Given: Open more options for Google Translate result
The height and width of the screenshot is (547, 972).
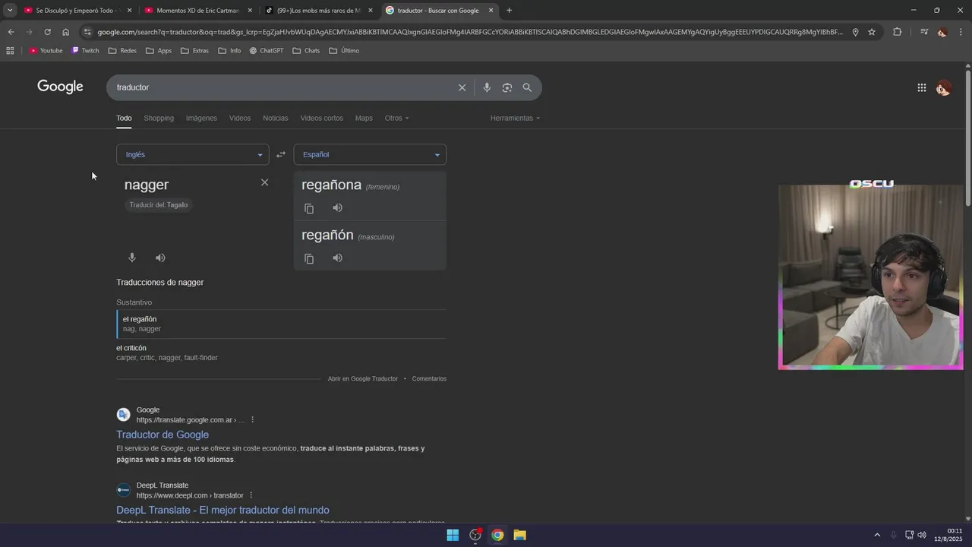Looking at the screenshot, I should click(x=253, y=419).
